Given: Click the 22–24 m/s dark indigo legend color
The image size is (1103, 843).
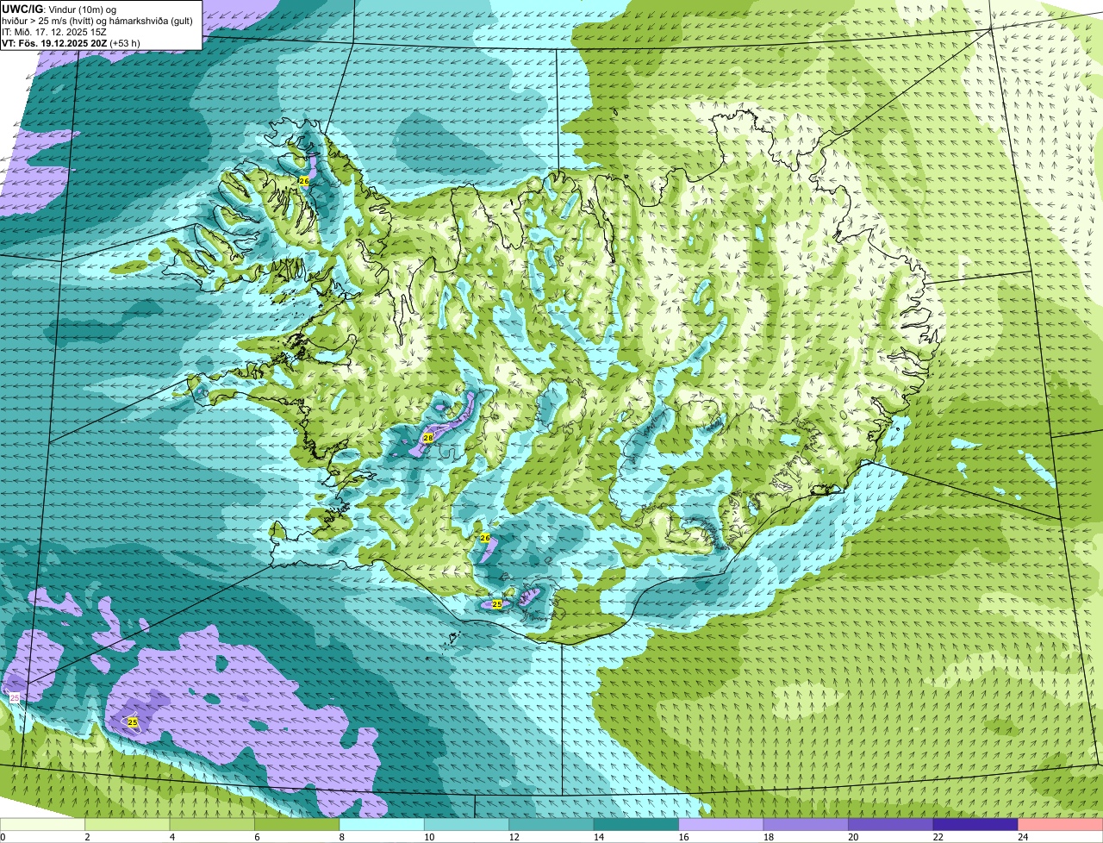Looking at the screenshot, I should [x=976, y=825].
